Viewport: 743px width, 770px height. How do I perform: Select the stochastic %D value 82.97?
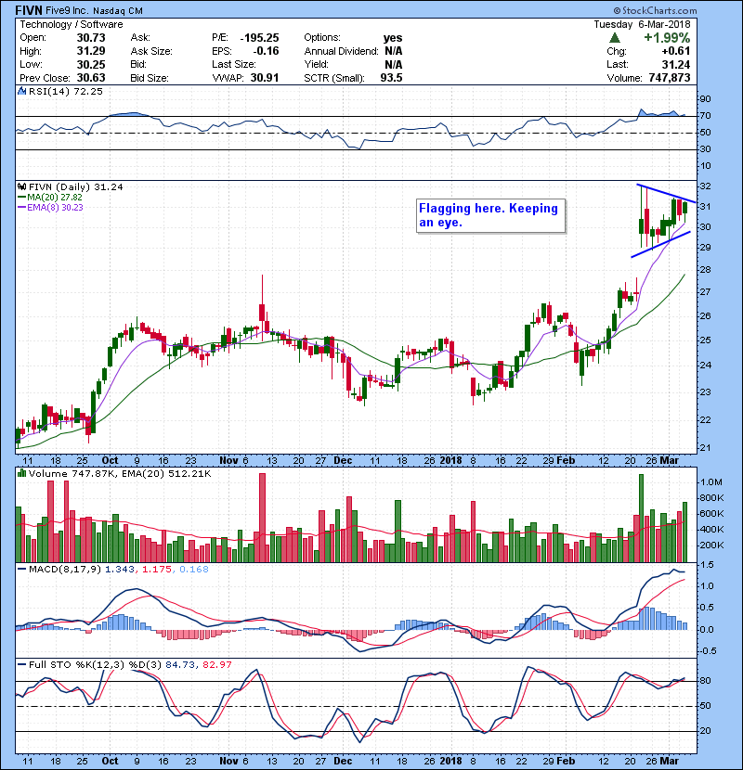click(216, 664)
